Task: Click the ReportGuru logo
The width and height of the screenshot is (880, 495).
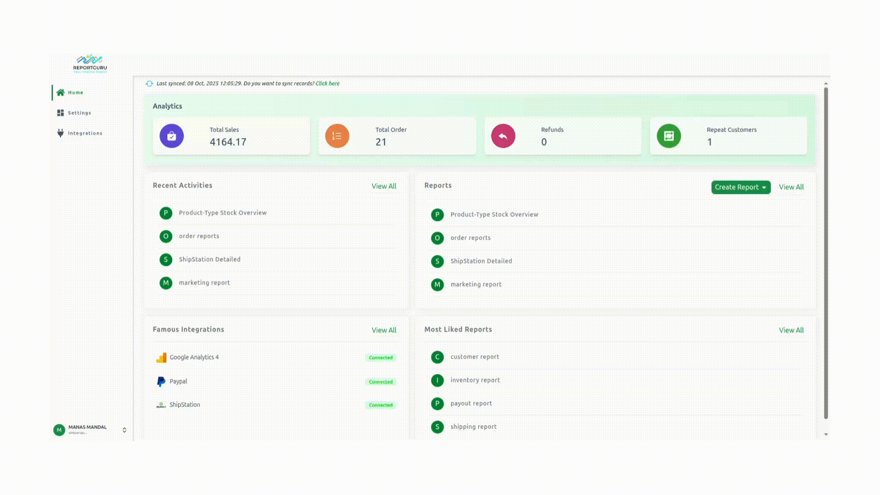Action: coord(90,64)
